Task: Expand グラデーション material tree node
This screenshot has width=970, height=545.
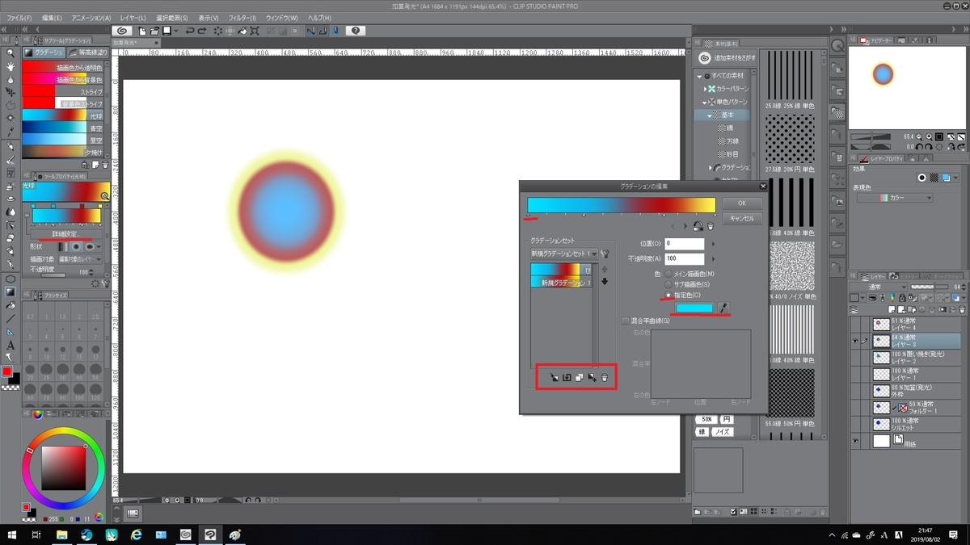Action: (711, 168)
